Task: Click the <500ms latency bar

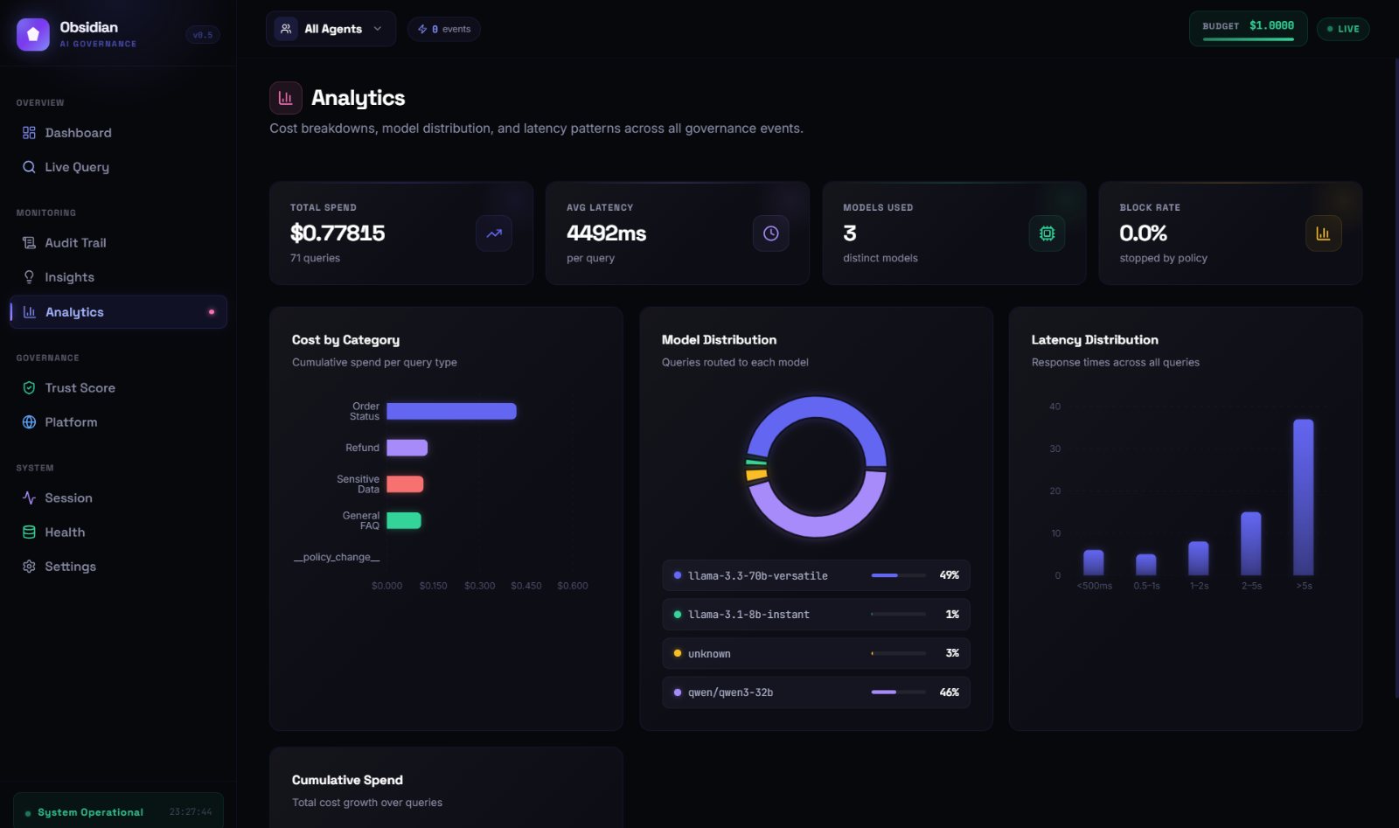Action: click(x=1093, y=562)
